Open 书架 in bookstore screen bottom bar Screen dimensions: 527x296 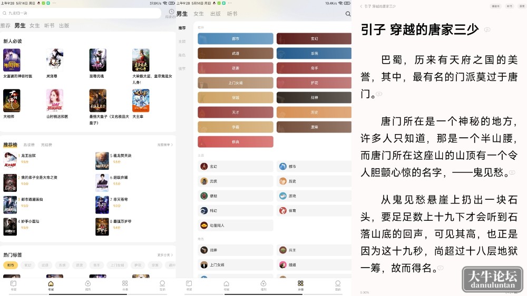(14, 285)
